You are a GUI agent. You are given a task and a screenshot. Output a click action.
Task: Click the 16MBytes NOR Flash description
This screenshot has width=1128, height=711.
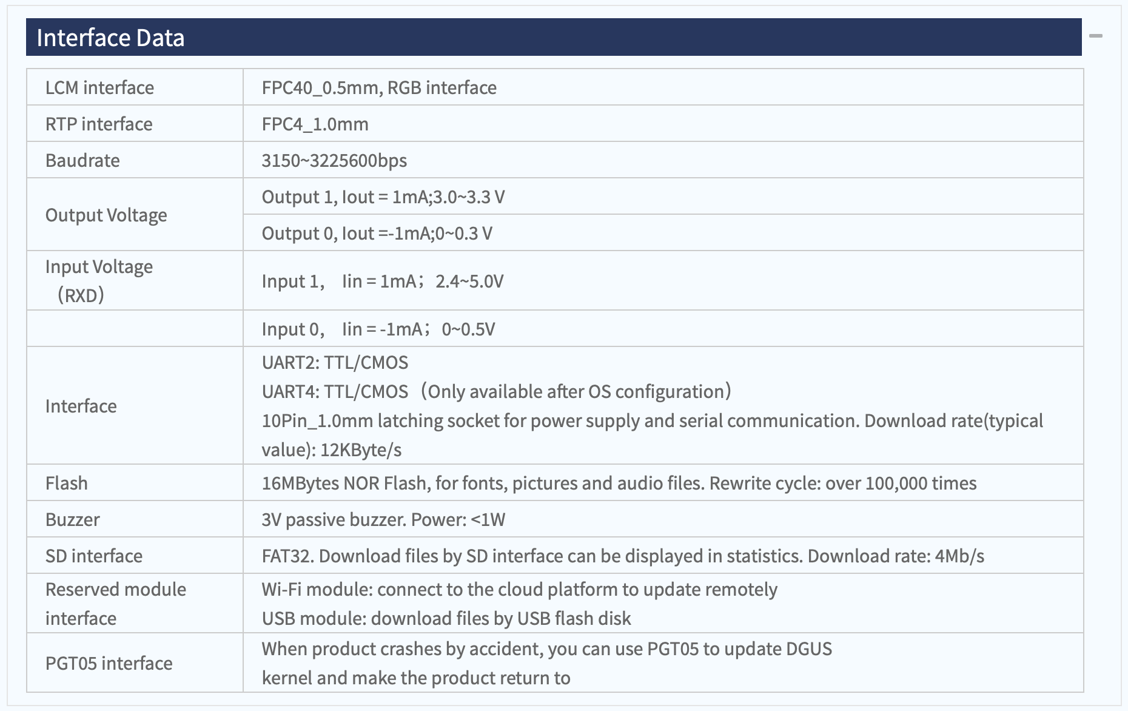(619, 483)
